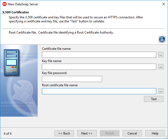The height and width of the screenshot is (139, 168).
Task: Open the browse dialog for key file
Action: point(161,67)
